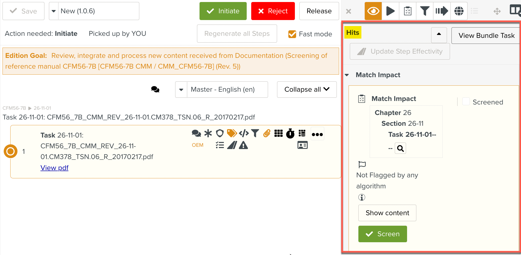Viewport: 521px width, 255px height.
Task: Click the Show content button
Action: click(387, 213)
